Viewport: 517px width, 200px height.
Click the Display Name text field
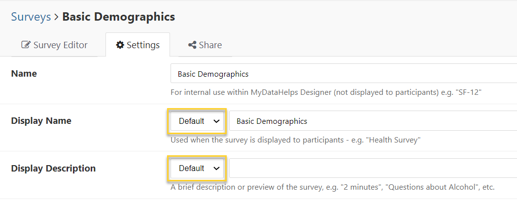pos(373,121)
